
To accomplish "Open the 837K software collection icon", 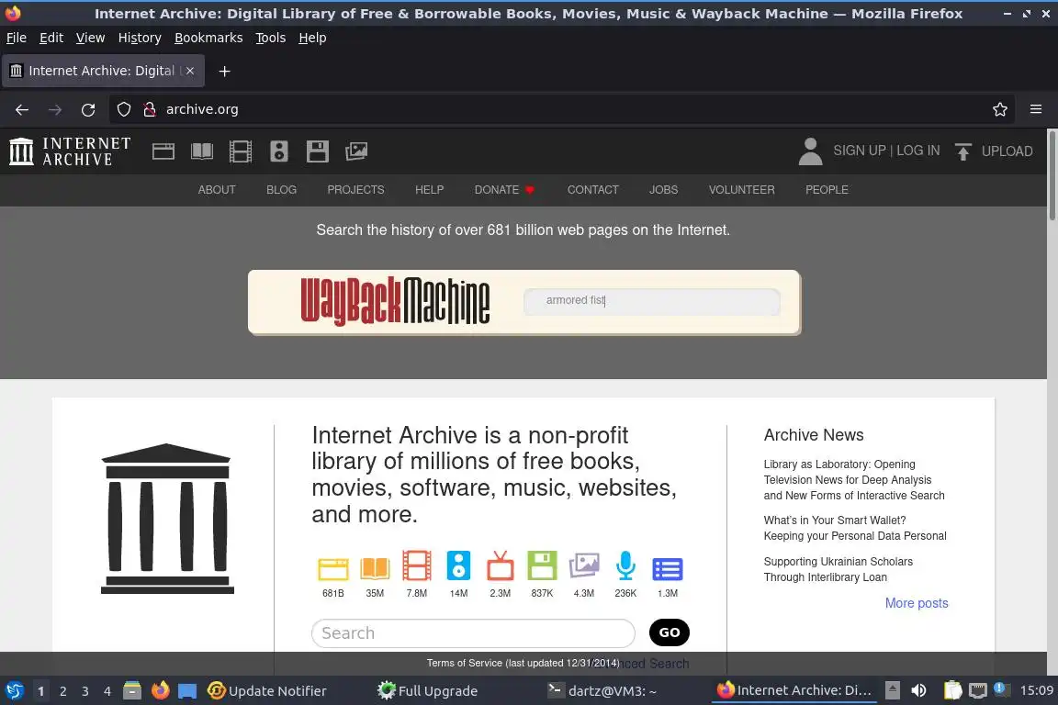I will [x=542, y=566].
